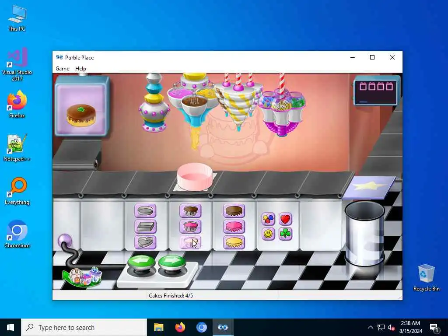Apply the chocolate icing button
The height and width of the screenshot is (336, 448).
234,211
